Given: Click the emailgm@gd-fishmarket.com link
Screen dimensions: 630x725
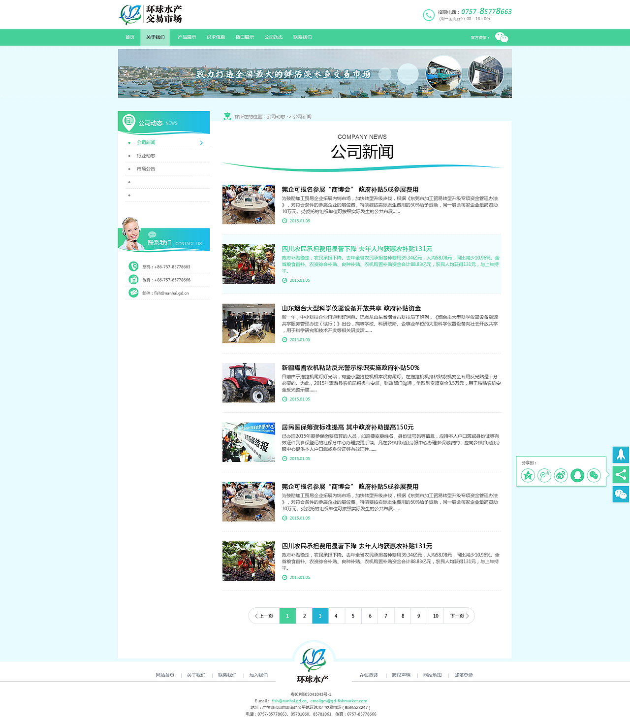Looking at the screenshot, I should [339, 701].
